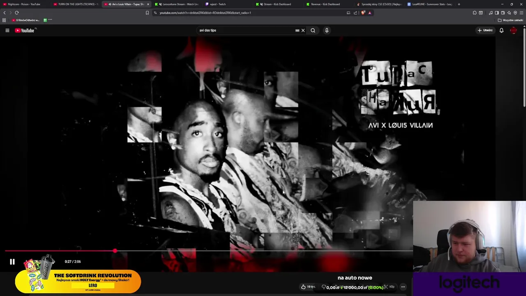Open Brave Shields lion icon
Viewport: 526px width, 296px height.
pyautogui.click(x=363, y=13)
